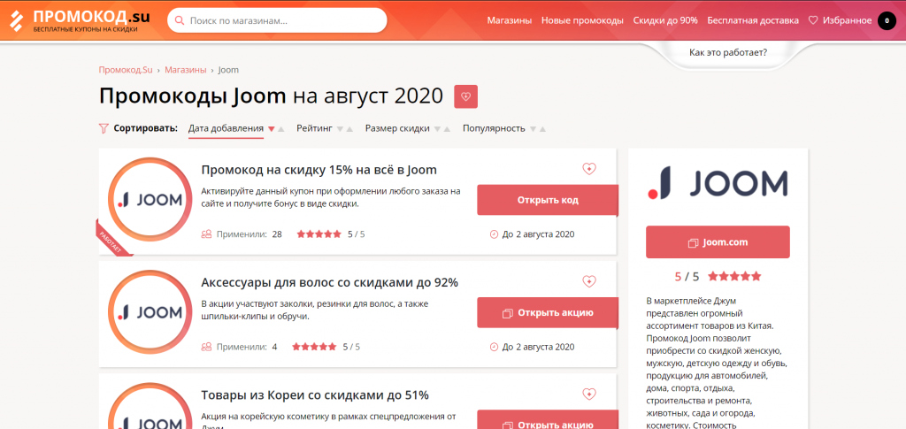Viewport: 906px width, 429px height.
Task: Open Бесплатная доставка menu item
Action: [x=753, y=20]
